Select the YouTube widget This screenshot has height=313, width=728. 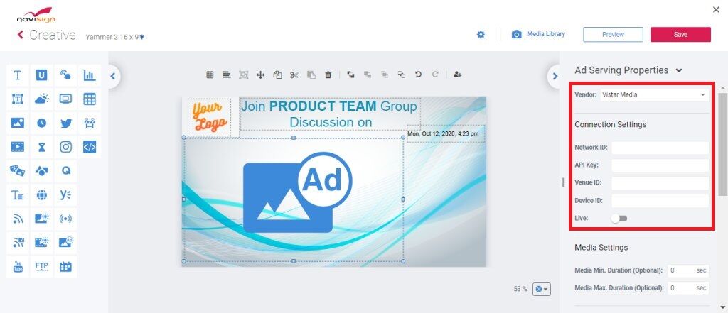pos(18,267)
